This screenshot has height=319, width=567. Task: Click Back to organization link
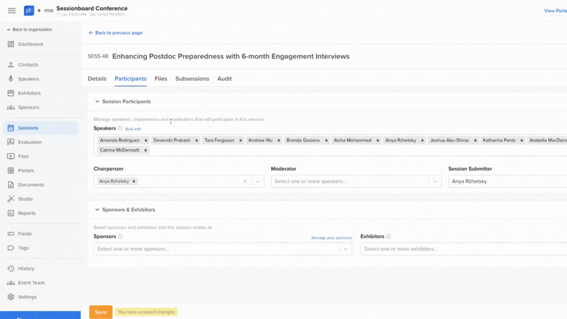pyautogui.click(x=30, y=30)
